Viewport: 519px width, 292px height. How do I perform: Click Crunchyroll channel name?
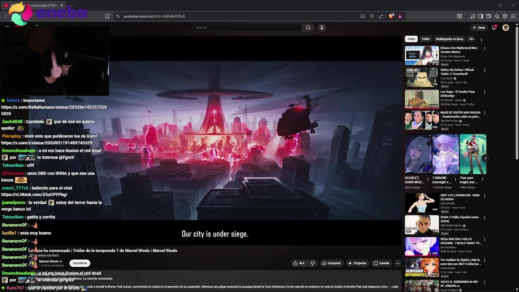click(446, 78)
